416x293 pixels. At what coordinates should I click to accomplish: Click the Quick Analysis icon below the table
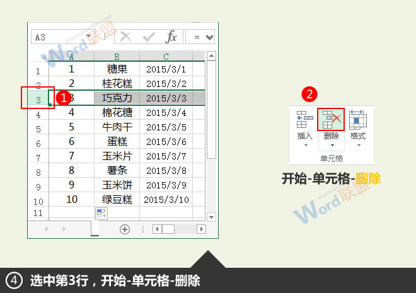point(101,213)
